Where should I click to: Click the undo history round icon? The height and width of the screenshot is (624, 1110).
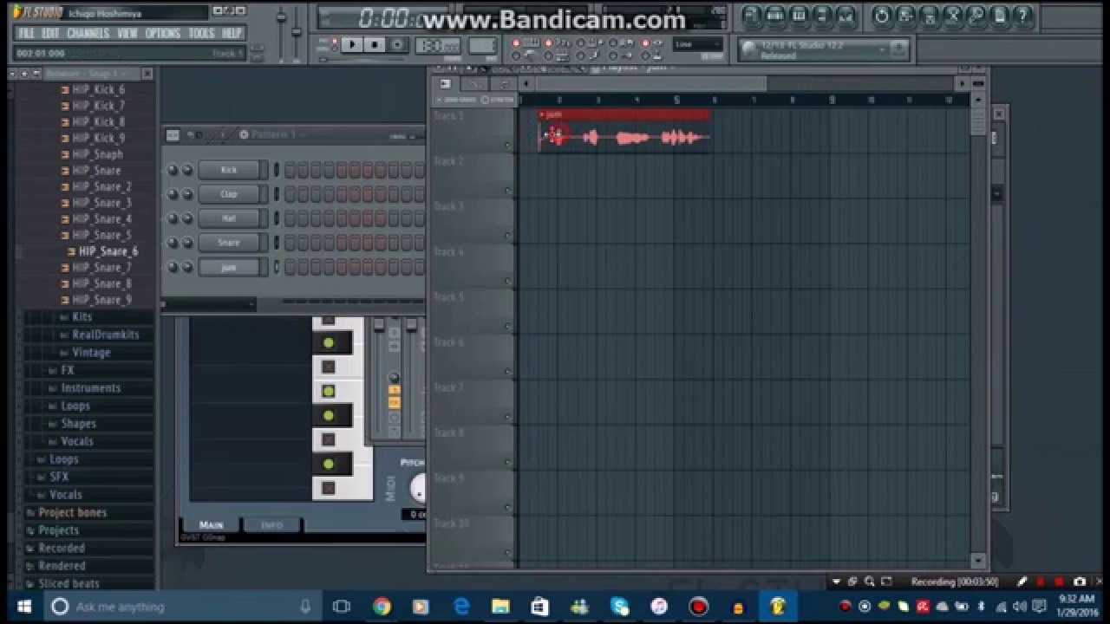coord(882,15)
